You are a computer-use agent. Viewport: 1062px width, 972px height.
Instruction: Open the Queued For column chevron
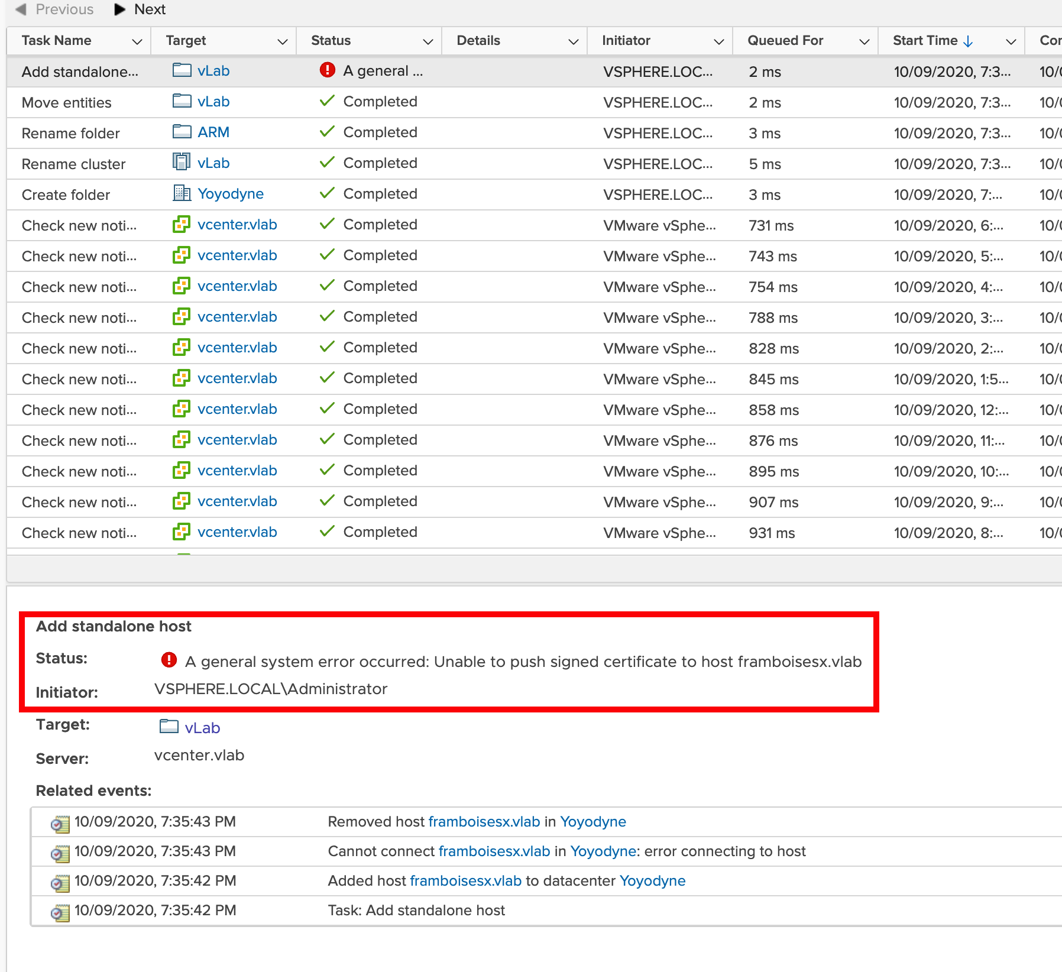(864, 41)
